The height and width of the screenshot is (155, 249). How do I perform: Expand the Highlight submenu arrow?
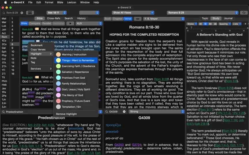pyautogui.click(x=51, y=54)
